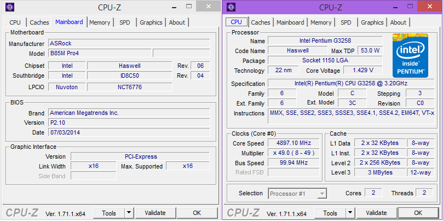Click Core Speed 4897.10 MHz value
This screenshot has width=443, height=221.
[x=294, y=143]
